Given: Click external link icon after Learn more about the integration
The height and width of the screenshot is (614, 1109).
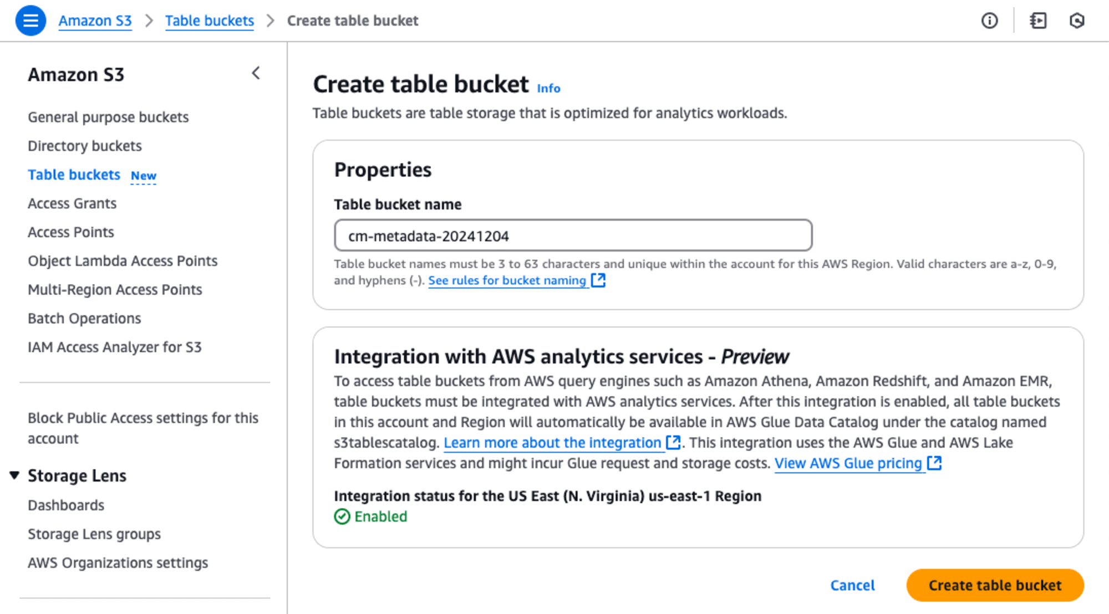Looking at the screenshot, I should [x=673, y=442].
